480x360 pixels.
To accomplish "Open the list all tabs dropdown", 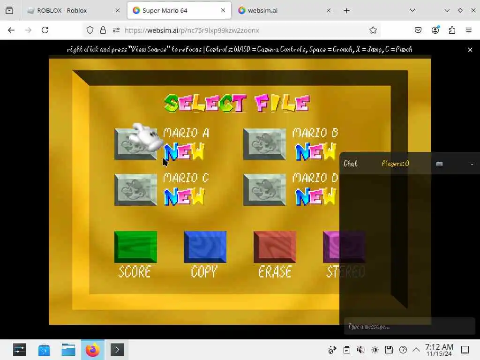I will coord(412,10).
